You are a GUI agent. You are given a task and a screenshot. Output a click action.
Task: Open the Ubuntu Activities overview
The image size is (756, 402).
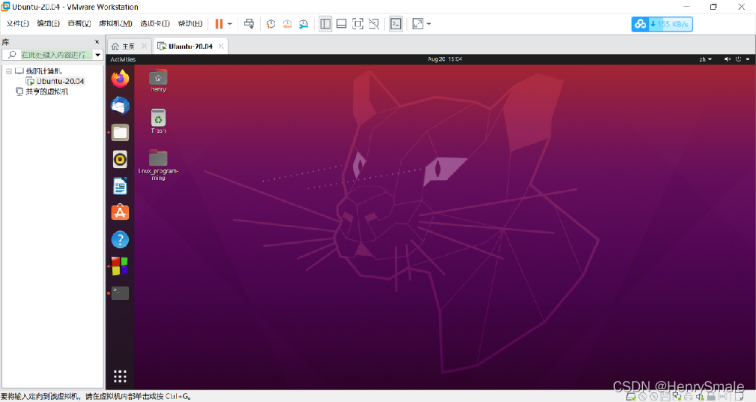123,59
